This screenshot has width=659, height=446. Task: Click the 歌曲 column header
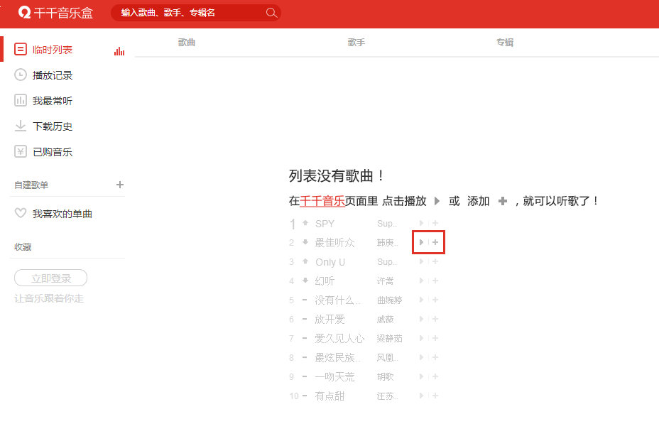(x=187, y=43)
